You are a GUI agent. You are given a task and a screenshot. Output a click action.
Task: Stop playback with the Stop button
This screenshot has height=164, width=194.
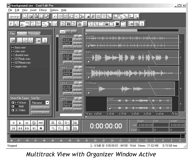pos(13,123)
